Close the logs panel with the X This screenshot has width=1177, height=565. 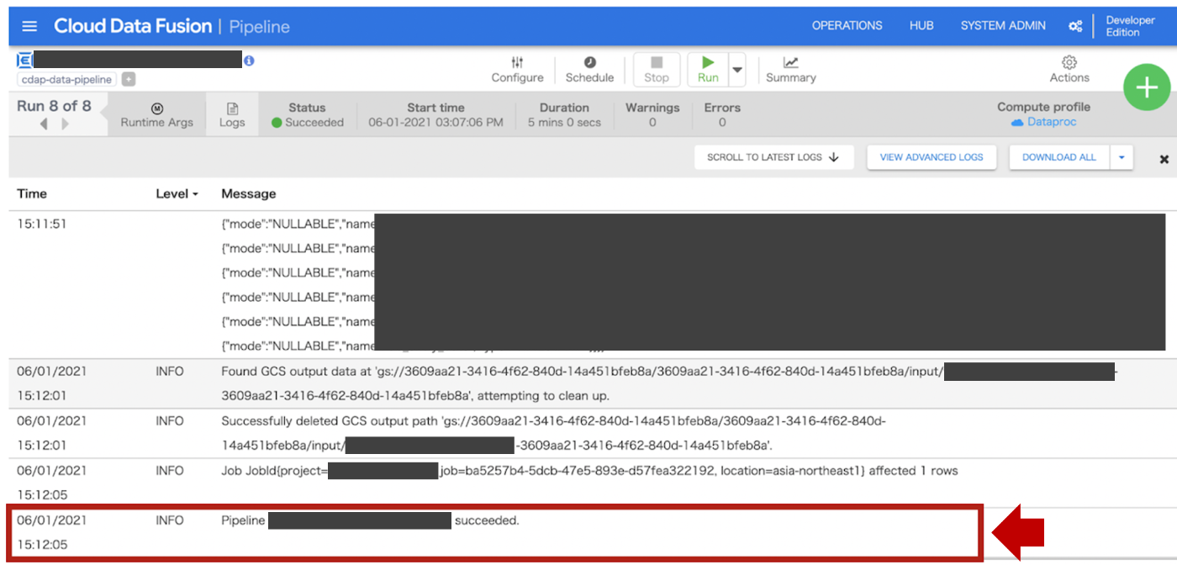(x=1164, y=159)
